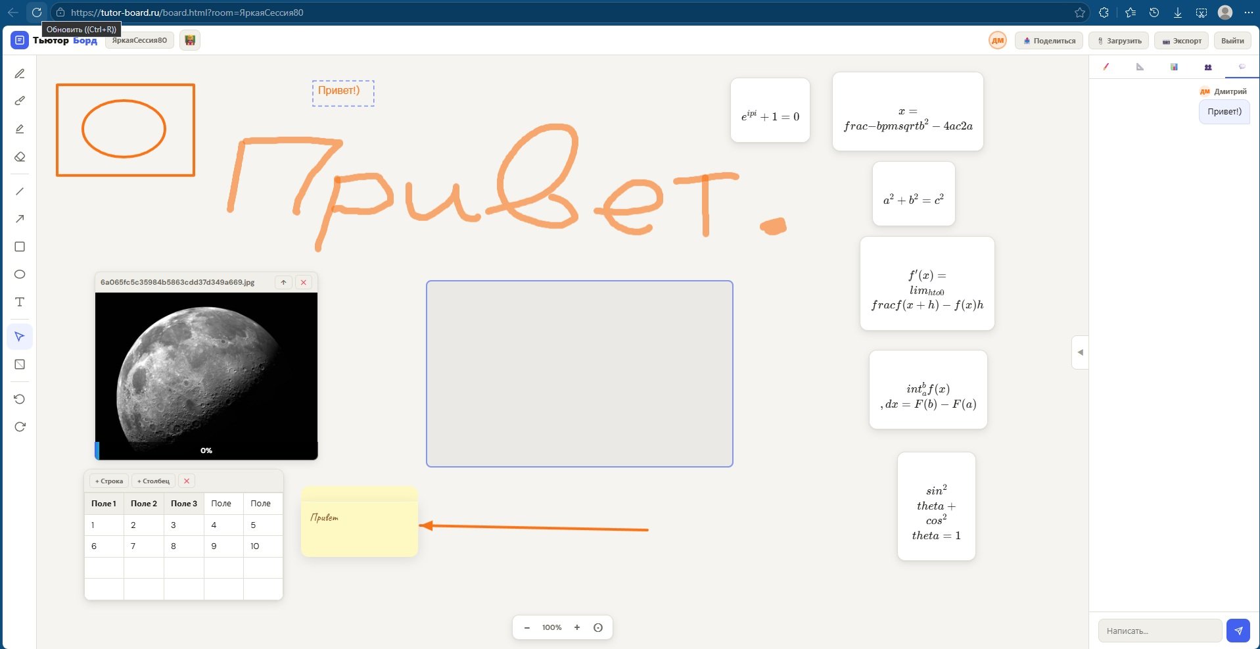1260x649 pixels.
Task: Click the Поделиться share button
Action: 1049,41
